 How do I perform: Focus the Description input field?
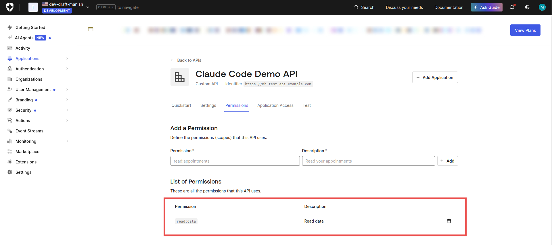click(x=368, y=161)
